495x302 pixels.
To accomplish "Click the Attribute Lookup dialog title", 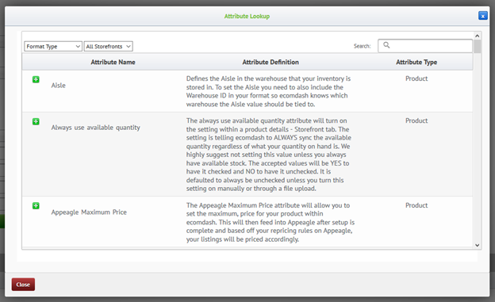I will 247,16.
